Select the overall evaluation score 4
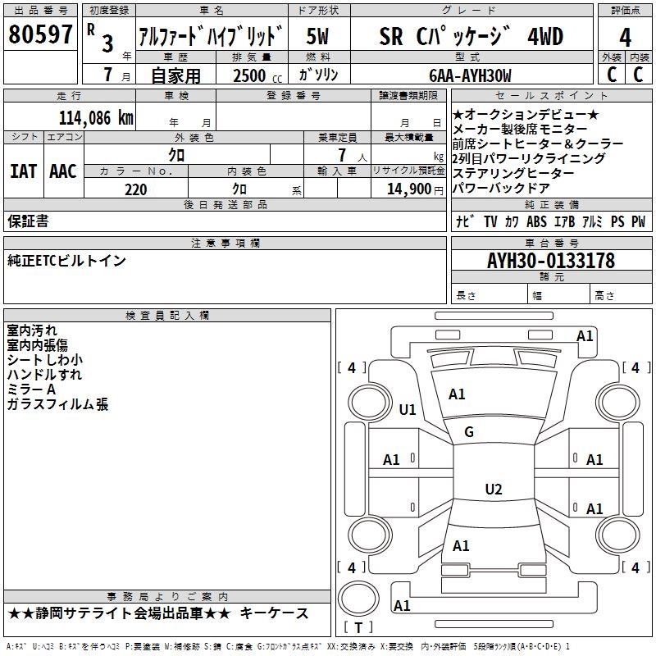Screen dimensions: 656x656 click(625, 36)
